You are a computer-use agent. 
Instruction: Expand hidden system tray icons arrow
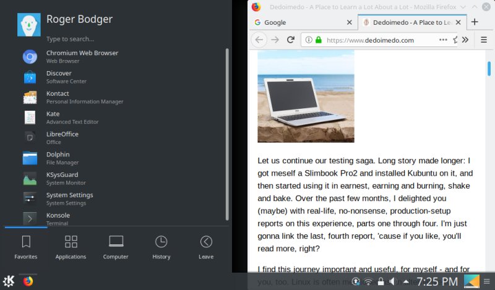[x=406, y=281]
